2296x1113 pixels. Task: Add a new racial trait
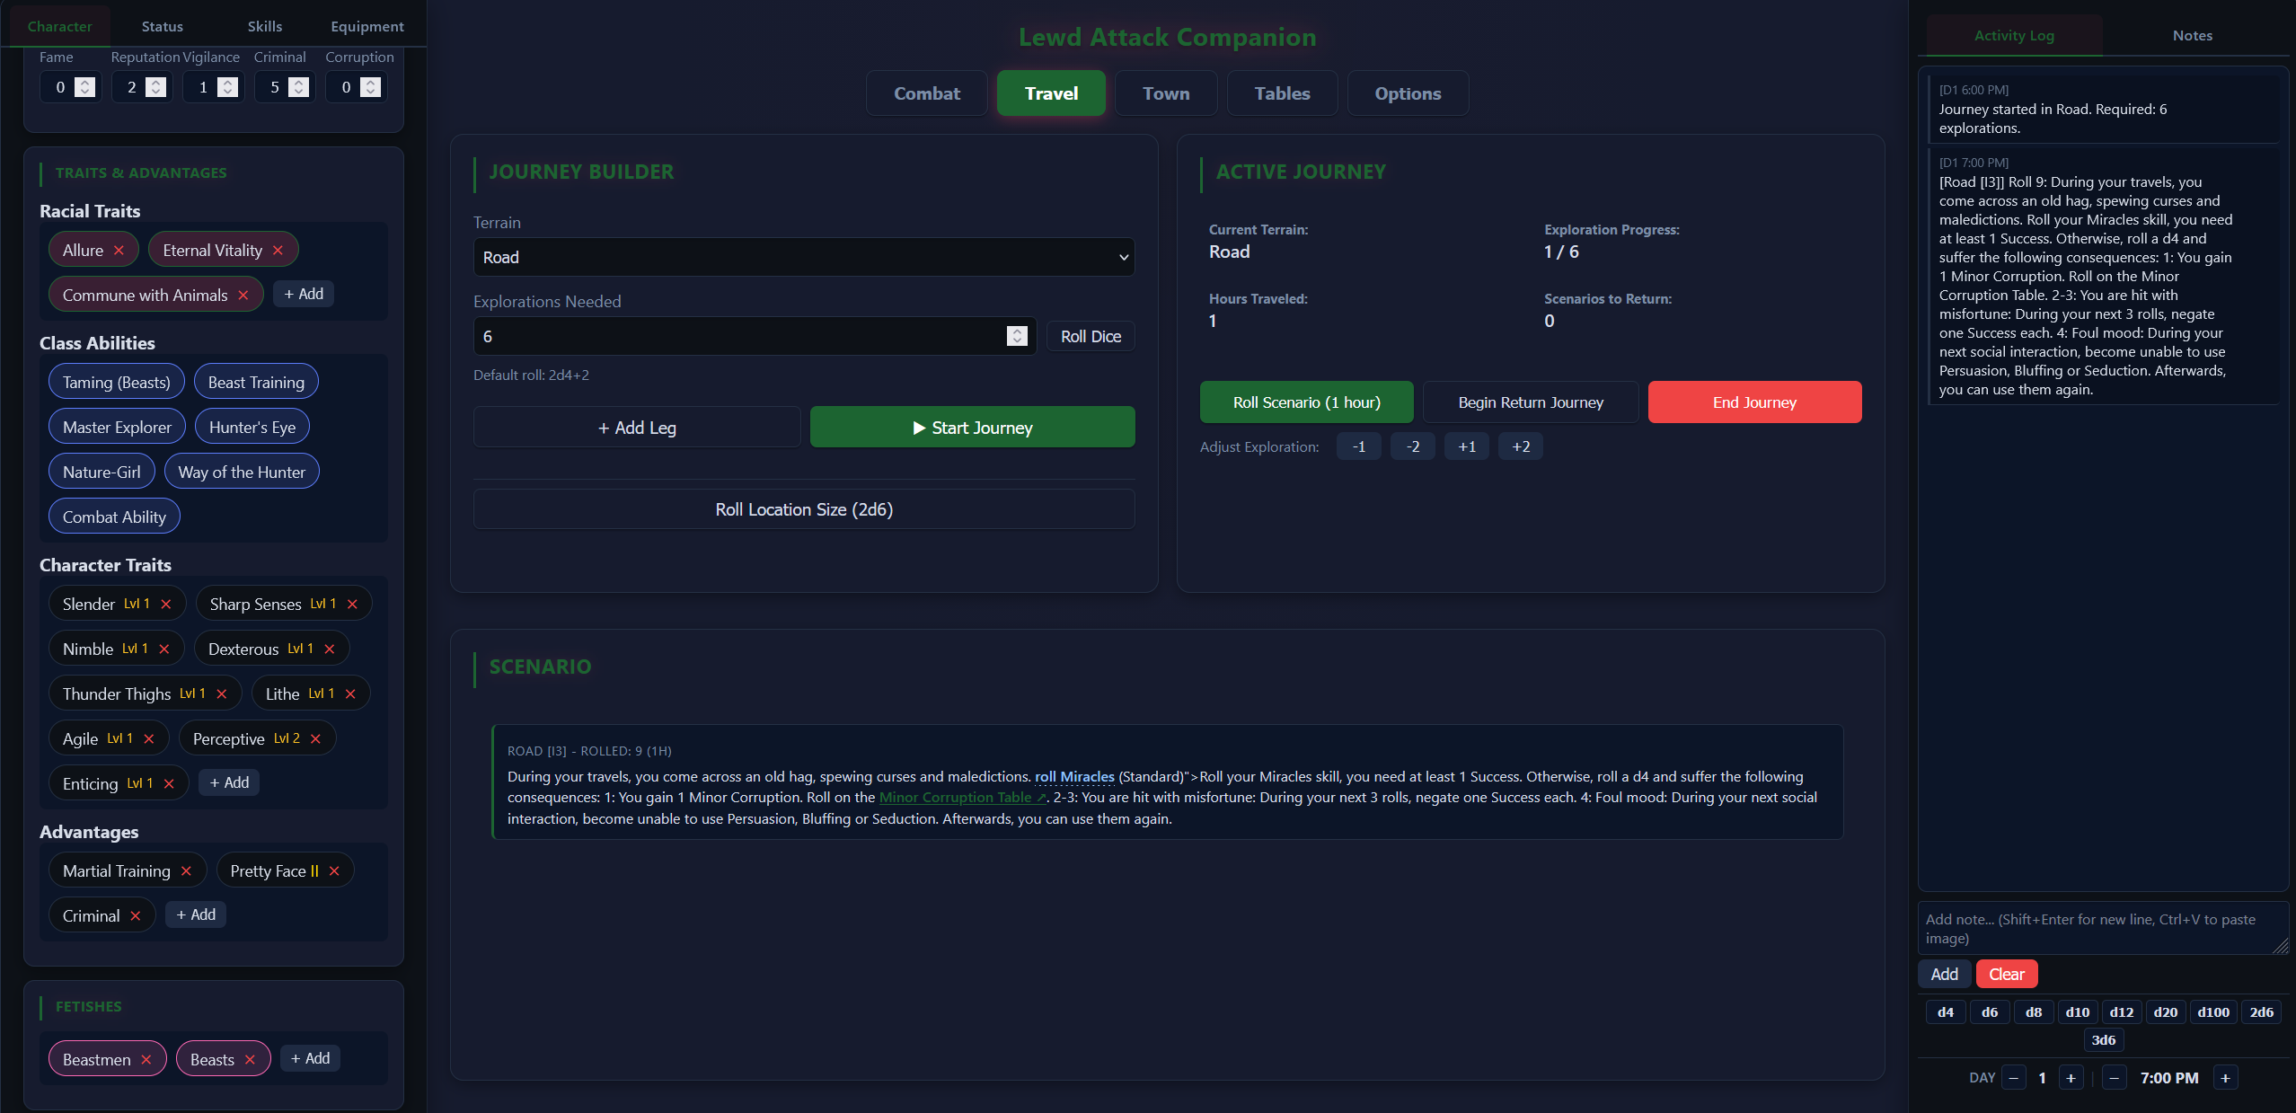tap(304, 295)
